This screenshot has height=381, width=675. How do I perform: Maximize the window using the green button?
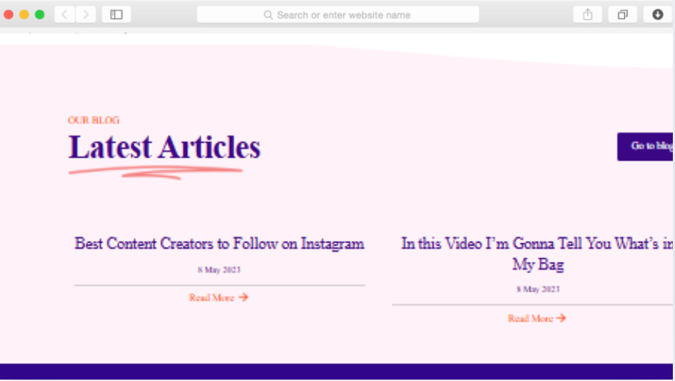(x=39, y=14)
